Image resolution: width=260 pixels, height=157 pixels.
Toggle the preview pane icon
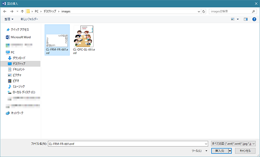tap(246, 19)
